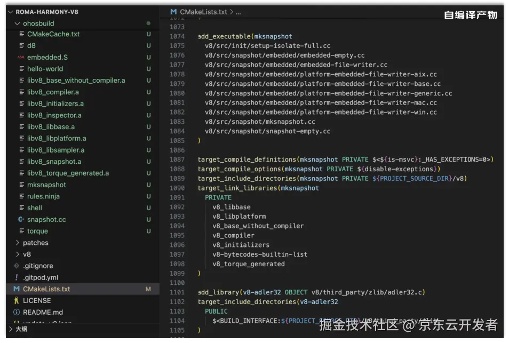Open LICENSE file
Screen dimensions: 509x343
click(x=37, y=300)
